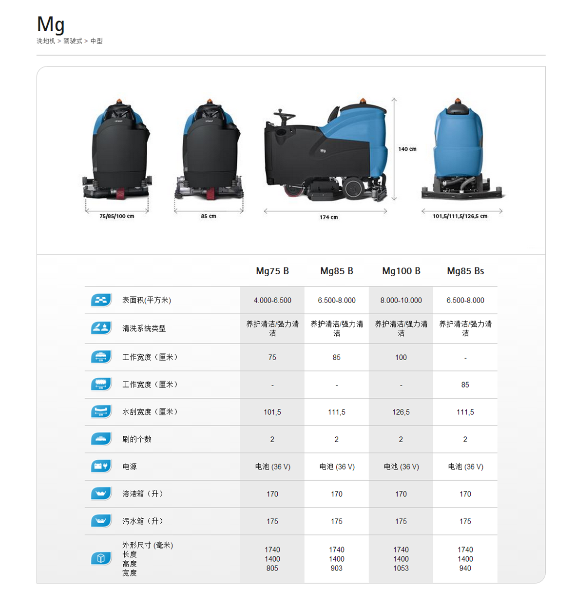Click the roller brush working width icon
The width and height of the screenshot is (575, 591).
click(101, 384)
